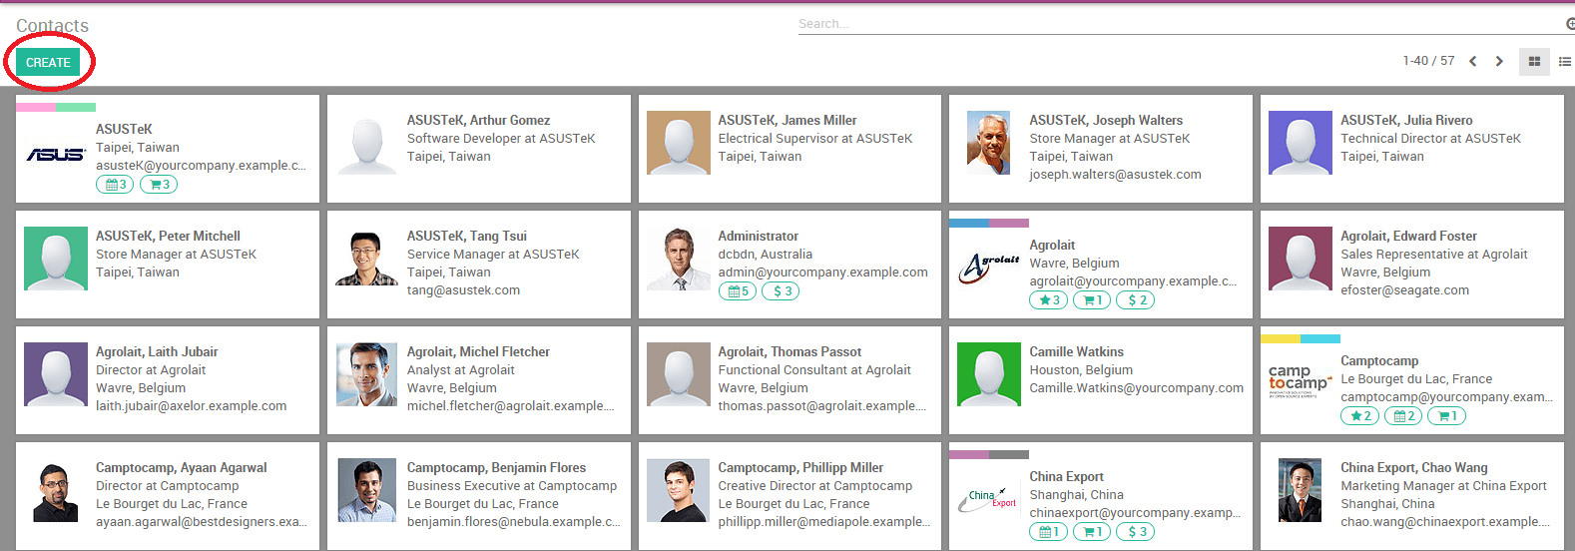Open Agrolait, Michel Fletcher contact name
This screenshot has height=551, width=1575.
tap(478, 352)
